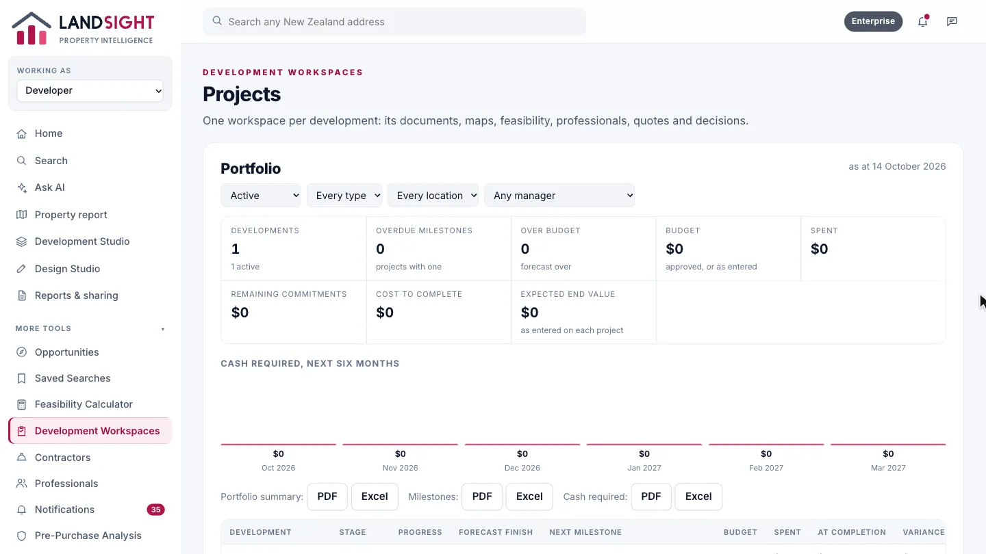Click the Reports & sharing document icon
The image size is (986, 554).
click(22, 295)
